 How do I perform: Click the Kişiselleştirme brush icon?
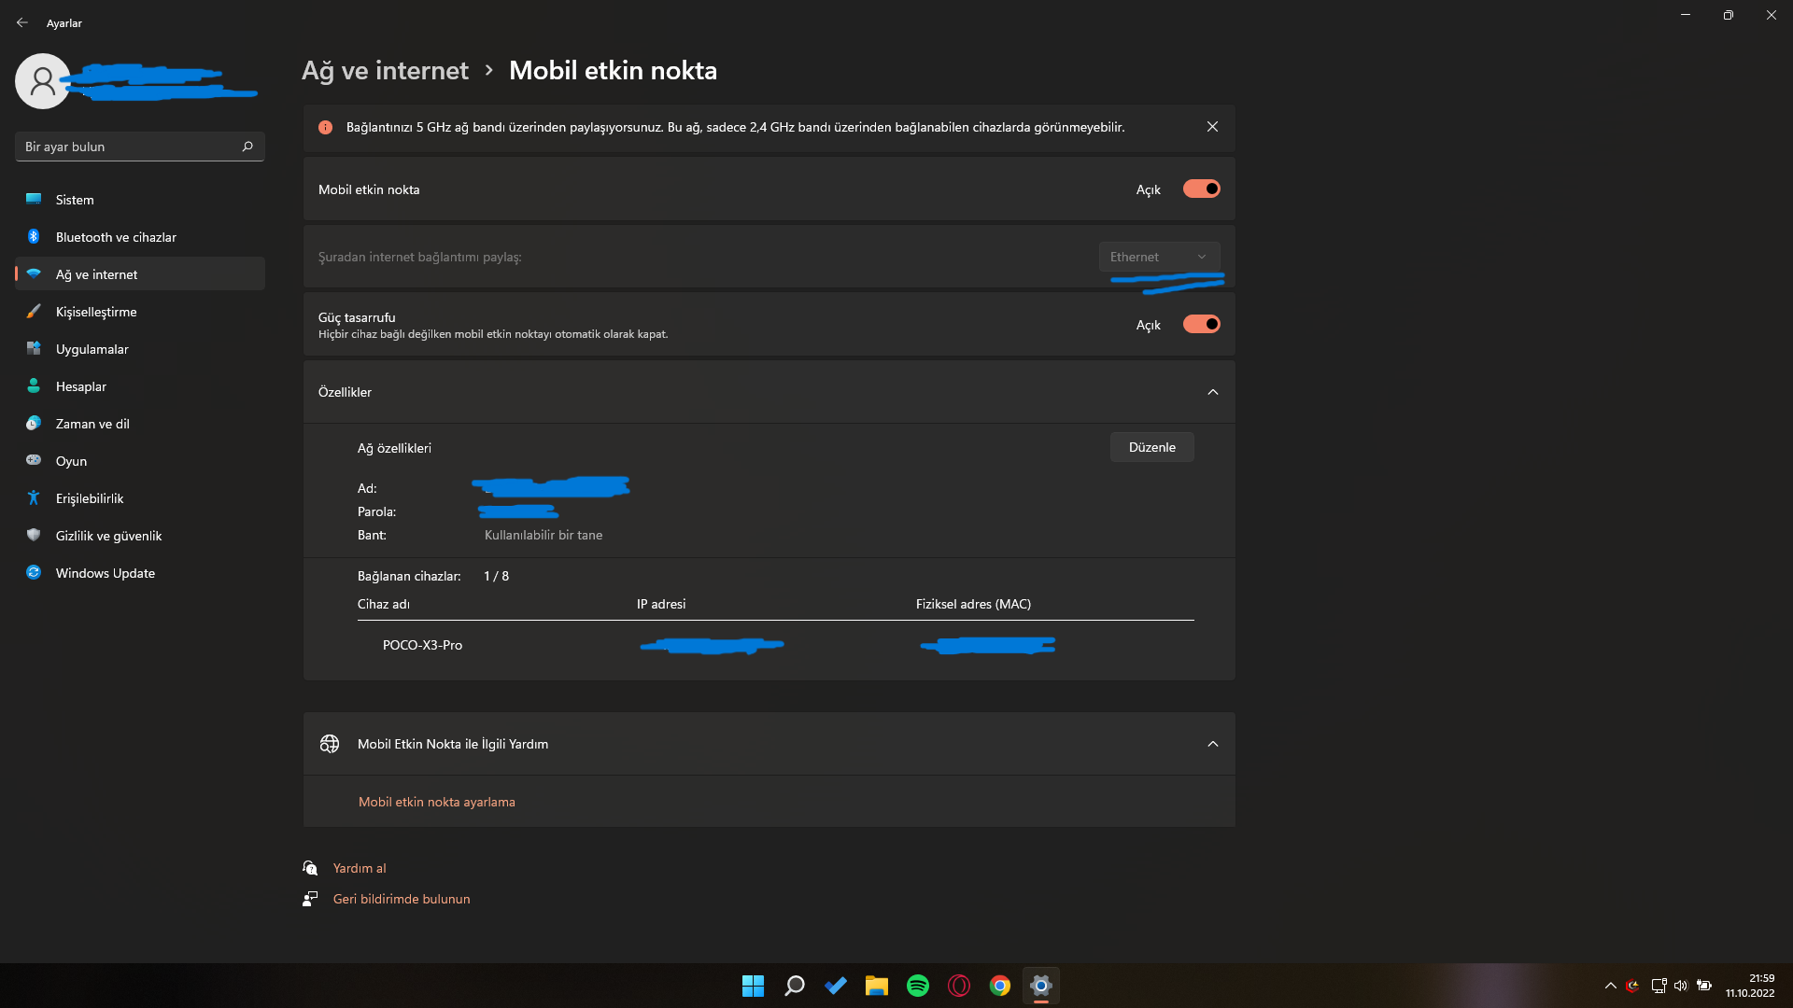click(x=34, y=312)
